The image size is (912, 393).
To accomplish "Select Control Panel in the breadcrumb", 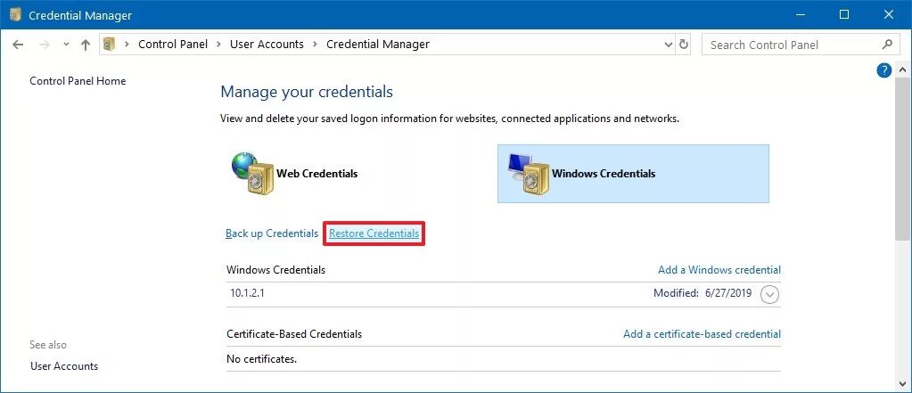I will coord(173,45).
